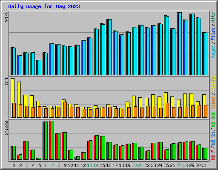Click green weekend day label 13

(89, 165)
